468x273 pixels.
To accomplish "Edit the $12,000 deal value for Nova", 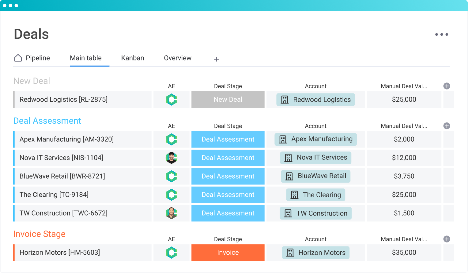I will click(x=404, y=158).
